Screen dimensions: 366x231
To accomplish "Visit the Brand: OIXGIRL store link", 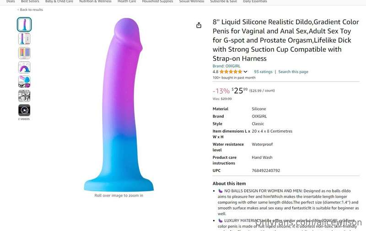I will tap(226, 66).
